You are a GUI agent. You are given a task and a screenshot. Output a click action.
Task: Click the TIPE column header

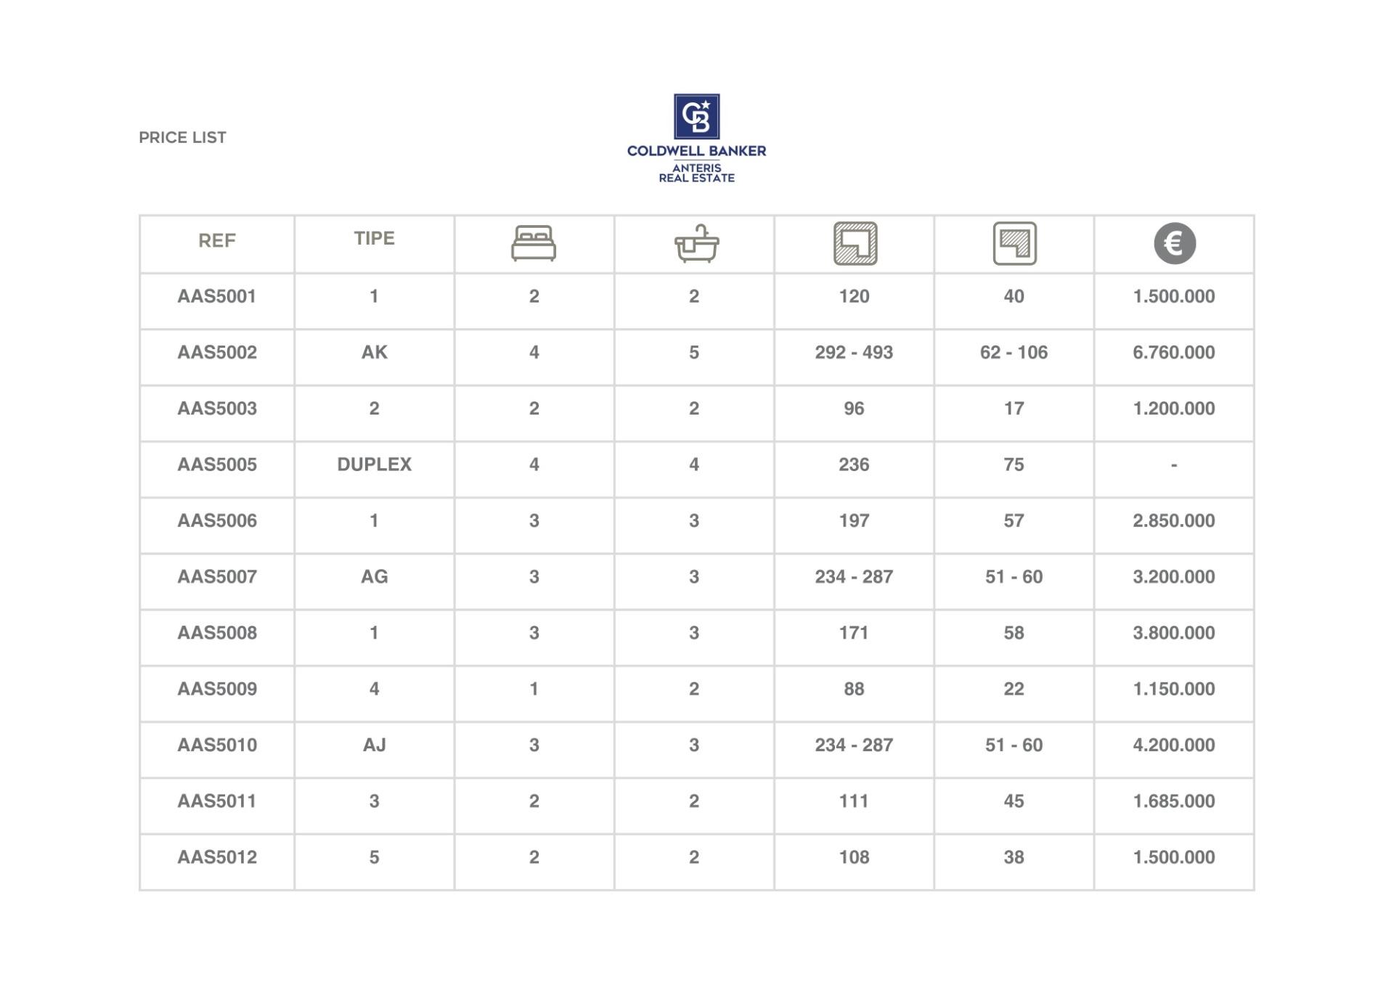click(x=374, y=238)
